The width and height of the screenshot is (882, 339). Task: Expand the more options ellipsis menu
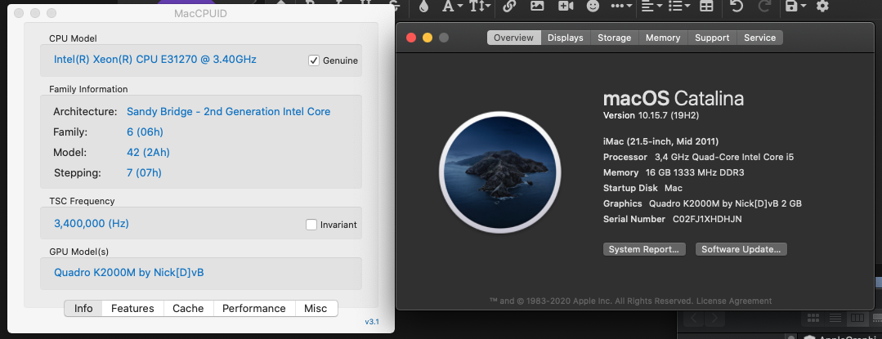[621, 7]
